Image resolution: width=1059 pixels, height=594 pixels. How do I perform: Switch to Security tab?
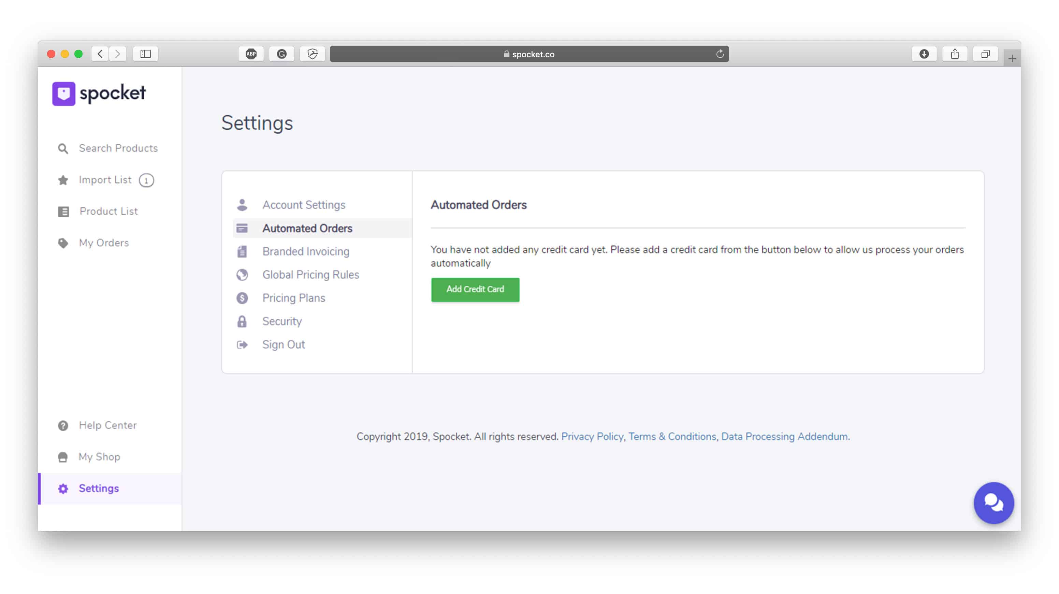(322, 321)
